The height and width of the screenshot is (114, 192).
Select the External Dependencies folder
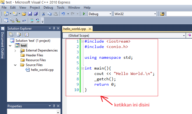42,50
